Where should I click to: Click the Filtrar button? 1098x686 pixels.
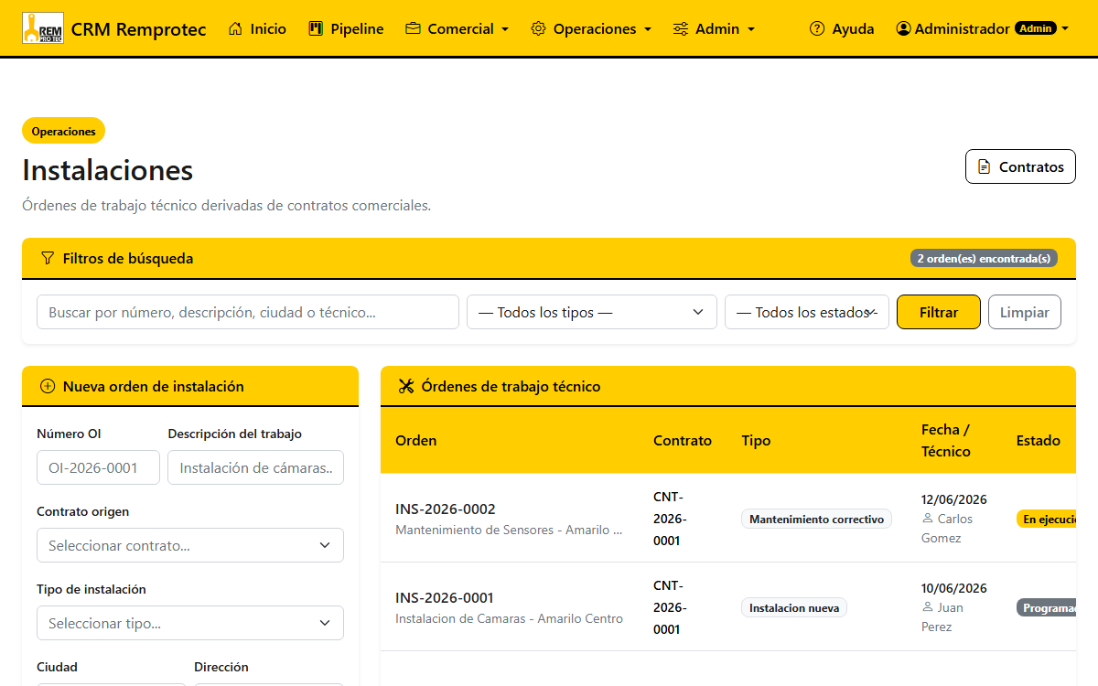point(939,312)
